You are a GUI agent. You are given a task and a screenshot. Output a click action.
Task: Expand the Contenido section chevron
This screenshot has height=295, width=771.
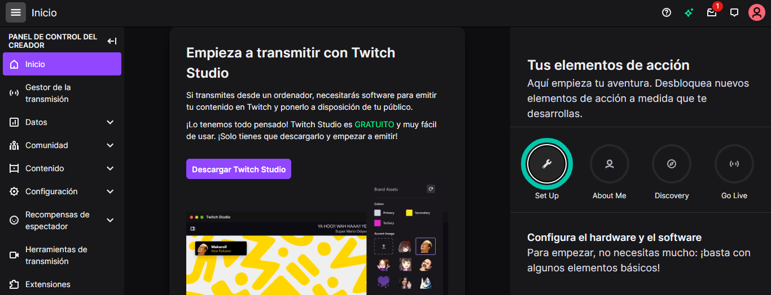click(x=110, y=168)
